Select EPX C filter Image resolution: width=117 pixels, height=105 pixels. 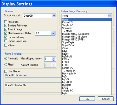coord(87,65)
